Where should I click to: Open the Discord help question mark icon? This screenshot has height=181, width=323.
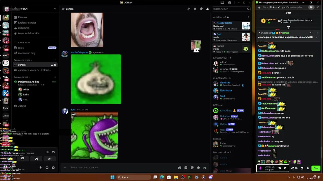(229, 3)
